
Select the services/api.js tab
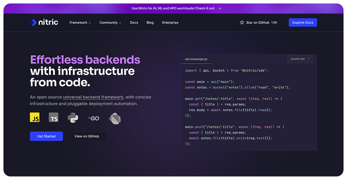(x=196, y=59)
